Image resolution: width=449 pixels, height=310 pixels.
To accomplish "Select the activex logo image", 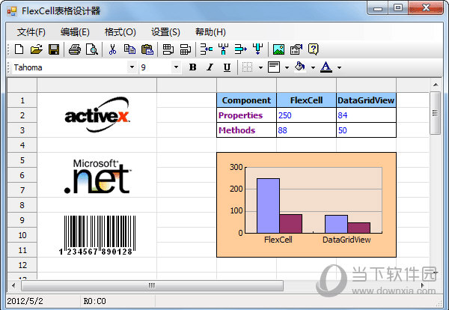I will coord(97,115).
